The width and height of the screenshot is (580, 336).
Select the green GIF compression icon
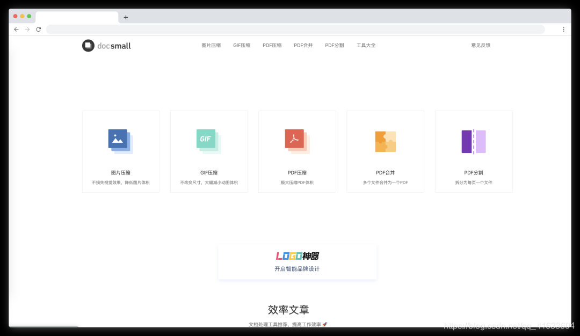208,141
